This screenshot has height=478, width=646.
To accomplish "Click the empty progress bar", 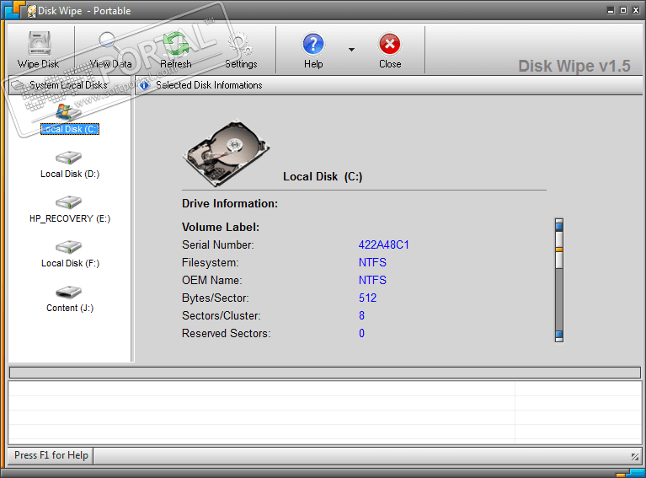I will 325,373.
